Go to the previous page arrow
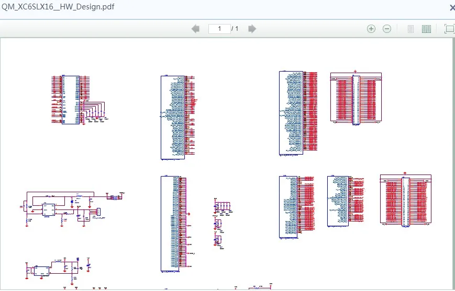 [196, 29]
